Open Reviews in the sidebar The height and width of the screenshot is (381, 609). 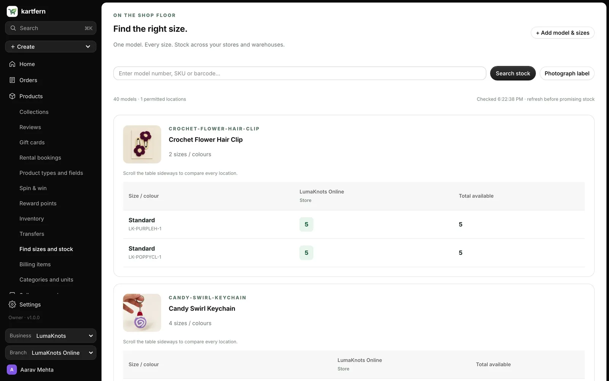(30, 127)
